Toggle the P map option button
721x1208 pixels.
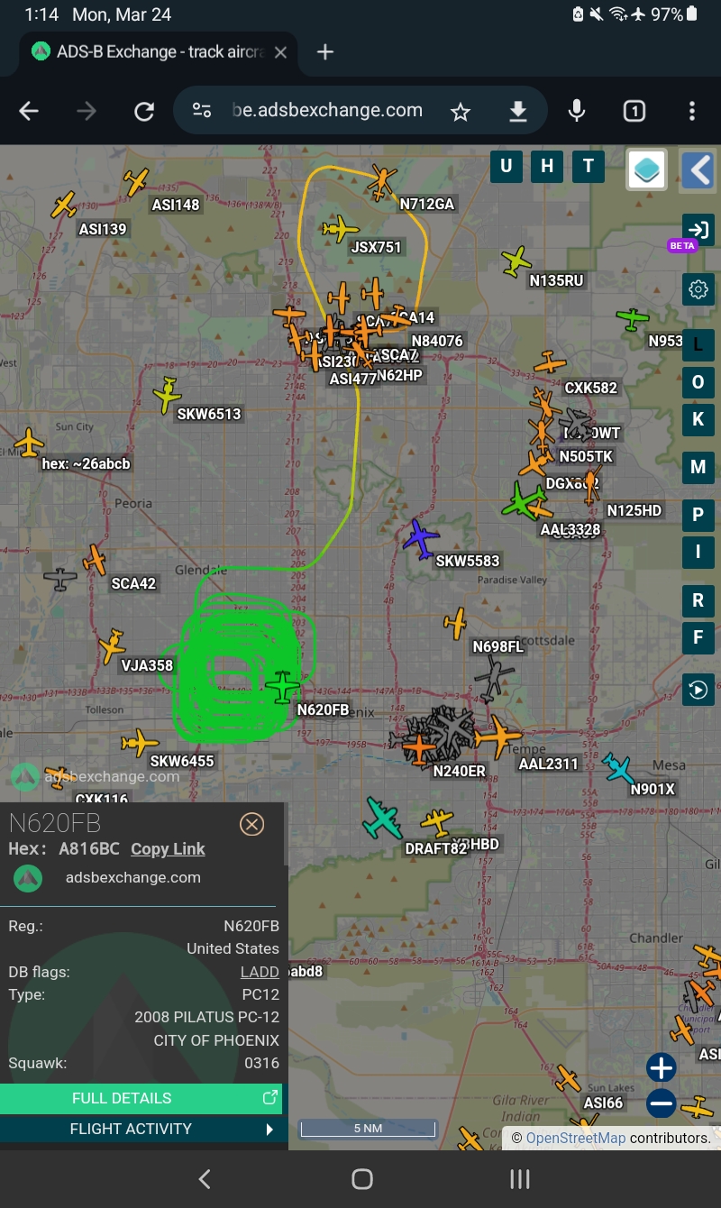(x=698, y=515)
